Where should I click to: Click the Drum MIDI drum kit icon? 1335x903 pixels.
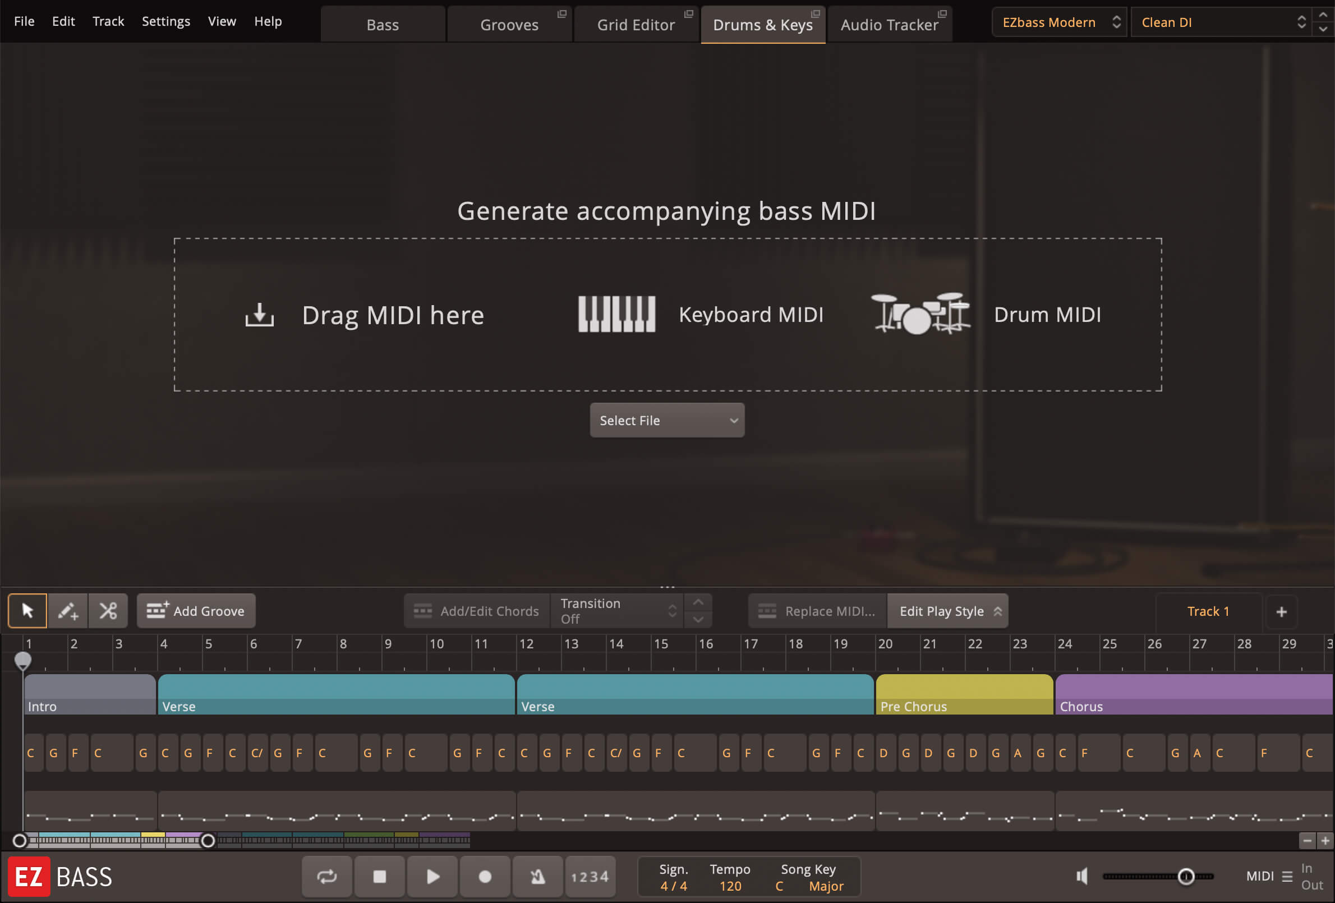(920, 314)
